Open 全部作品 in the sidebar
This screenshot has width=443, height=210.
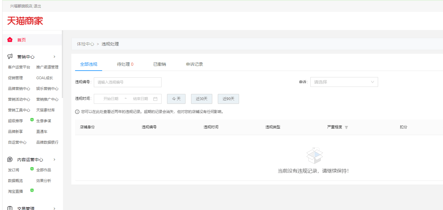click(x=44, y=170)
